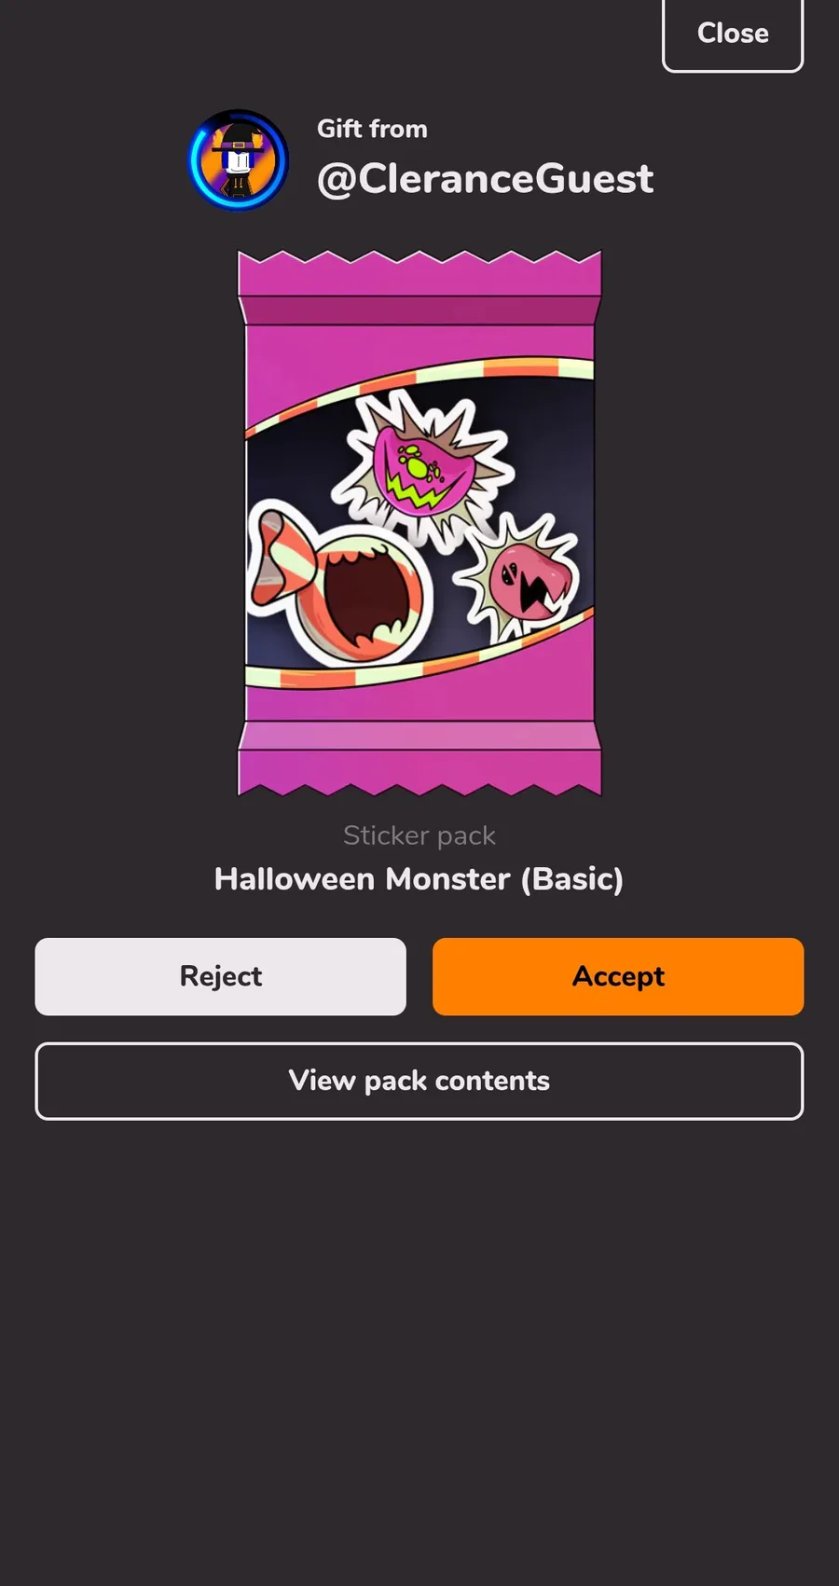Image resolution: width=839 pixels, height=1586 pixels.
Task: Tap the top zigzag edge of the wrapper
Action: [419, 272]
